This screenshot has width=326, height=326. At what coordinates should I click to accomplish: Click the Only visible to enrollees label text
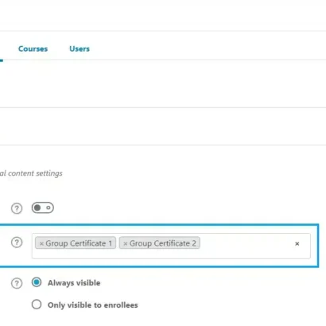tap(93, 305)
